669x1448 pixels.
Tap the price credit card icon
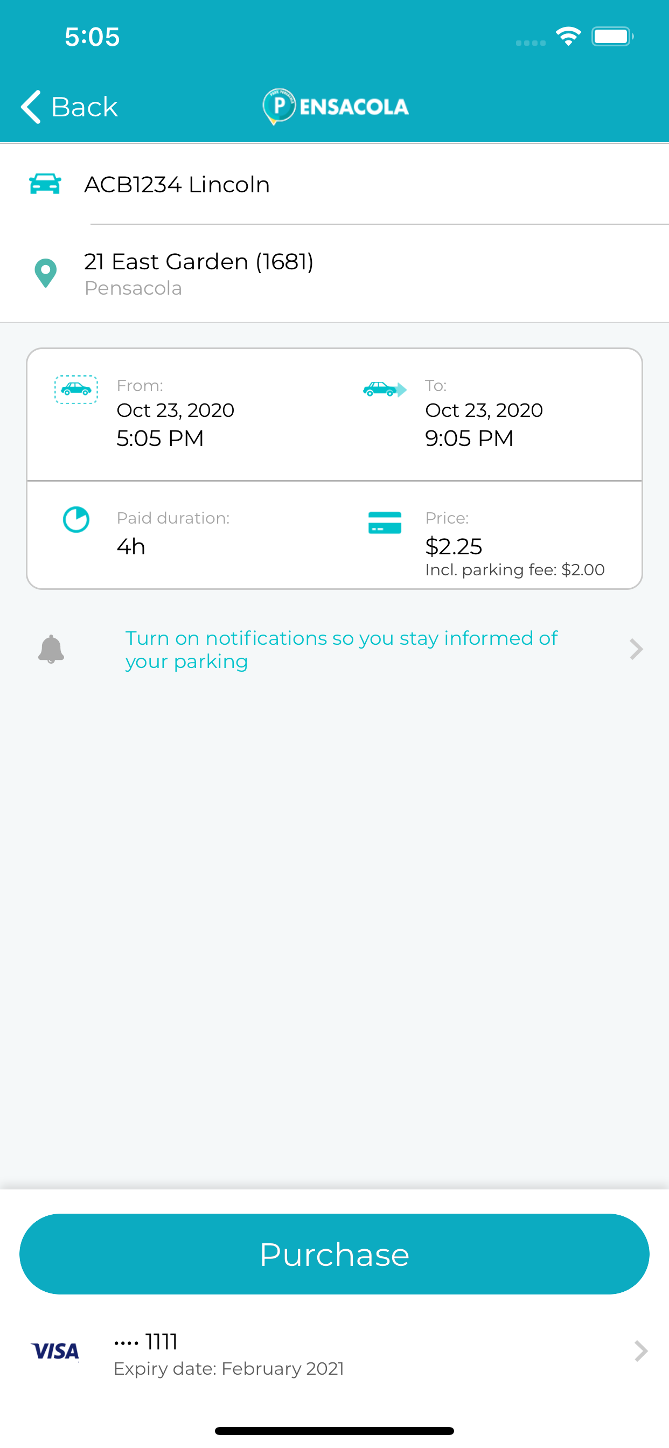coord(385,522)
